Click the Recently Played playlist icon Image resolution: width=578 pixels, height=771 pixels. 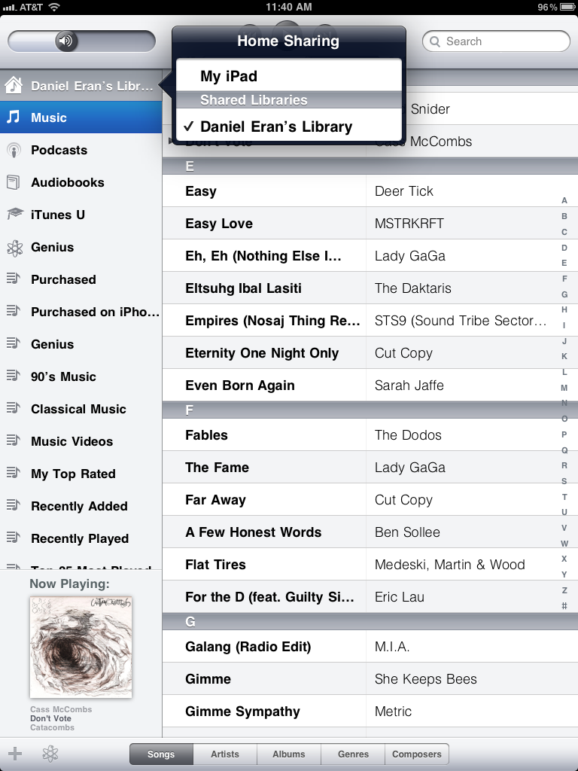(x=14, y=538)
